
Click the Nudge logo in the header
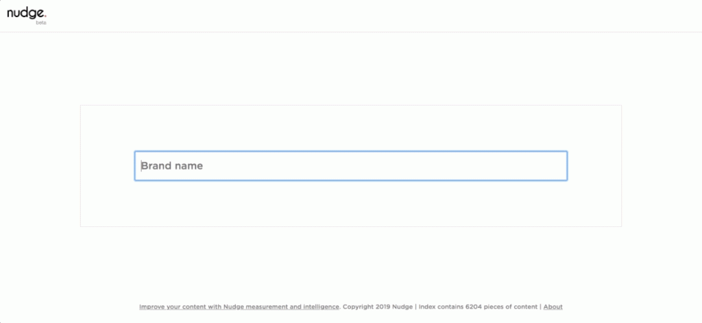tap(26, 14)
